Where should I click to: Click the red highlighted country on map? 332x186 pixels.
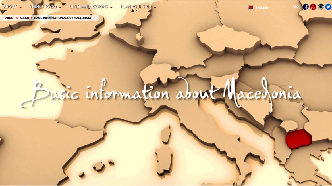click(298, 139)
